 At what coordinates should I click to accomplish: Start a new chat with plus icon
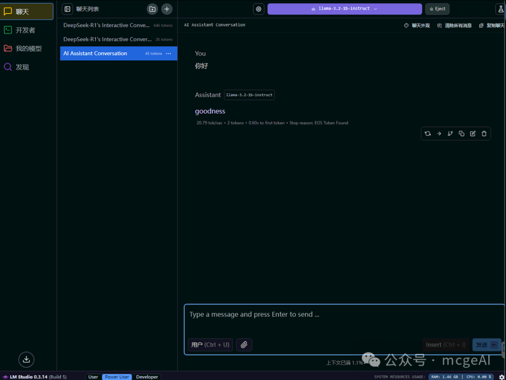point(167,9)
